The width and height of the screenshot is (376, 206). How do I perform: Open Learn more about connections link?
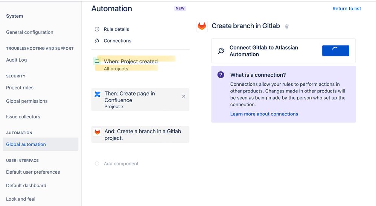point(264,114)
